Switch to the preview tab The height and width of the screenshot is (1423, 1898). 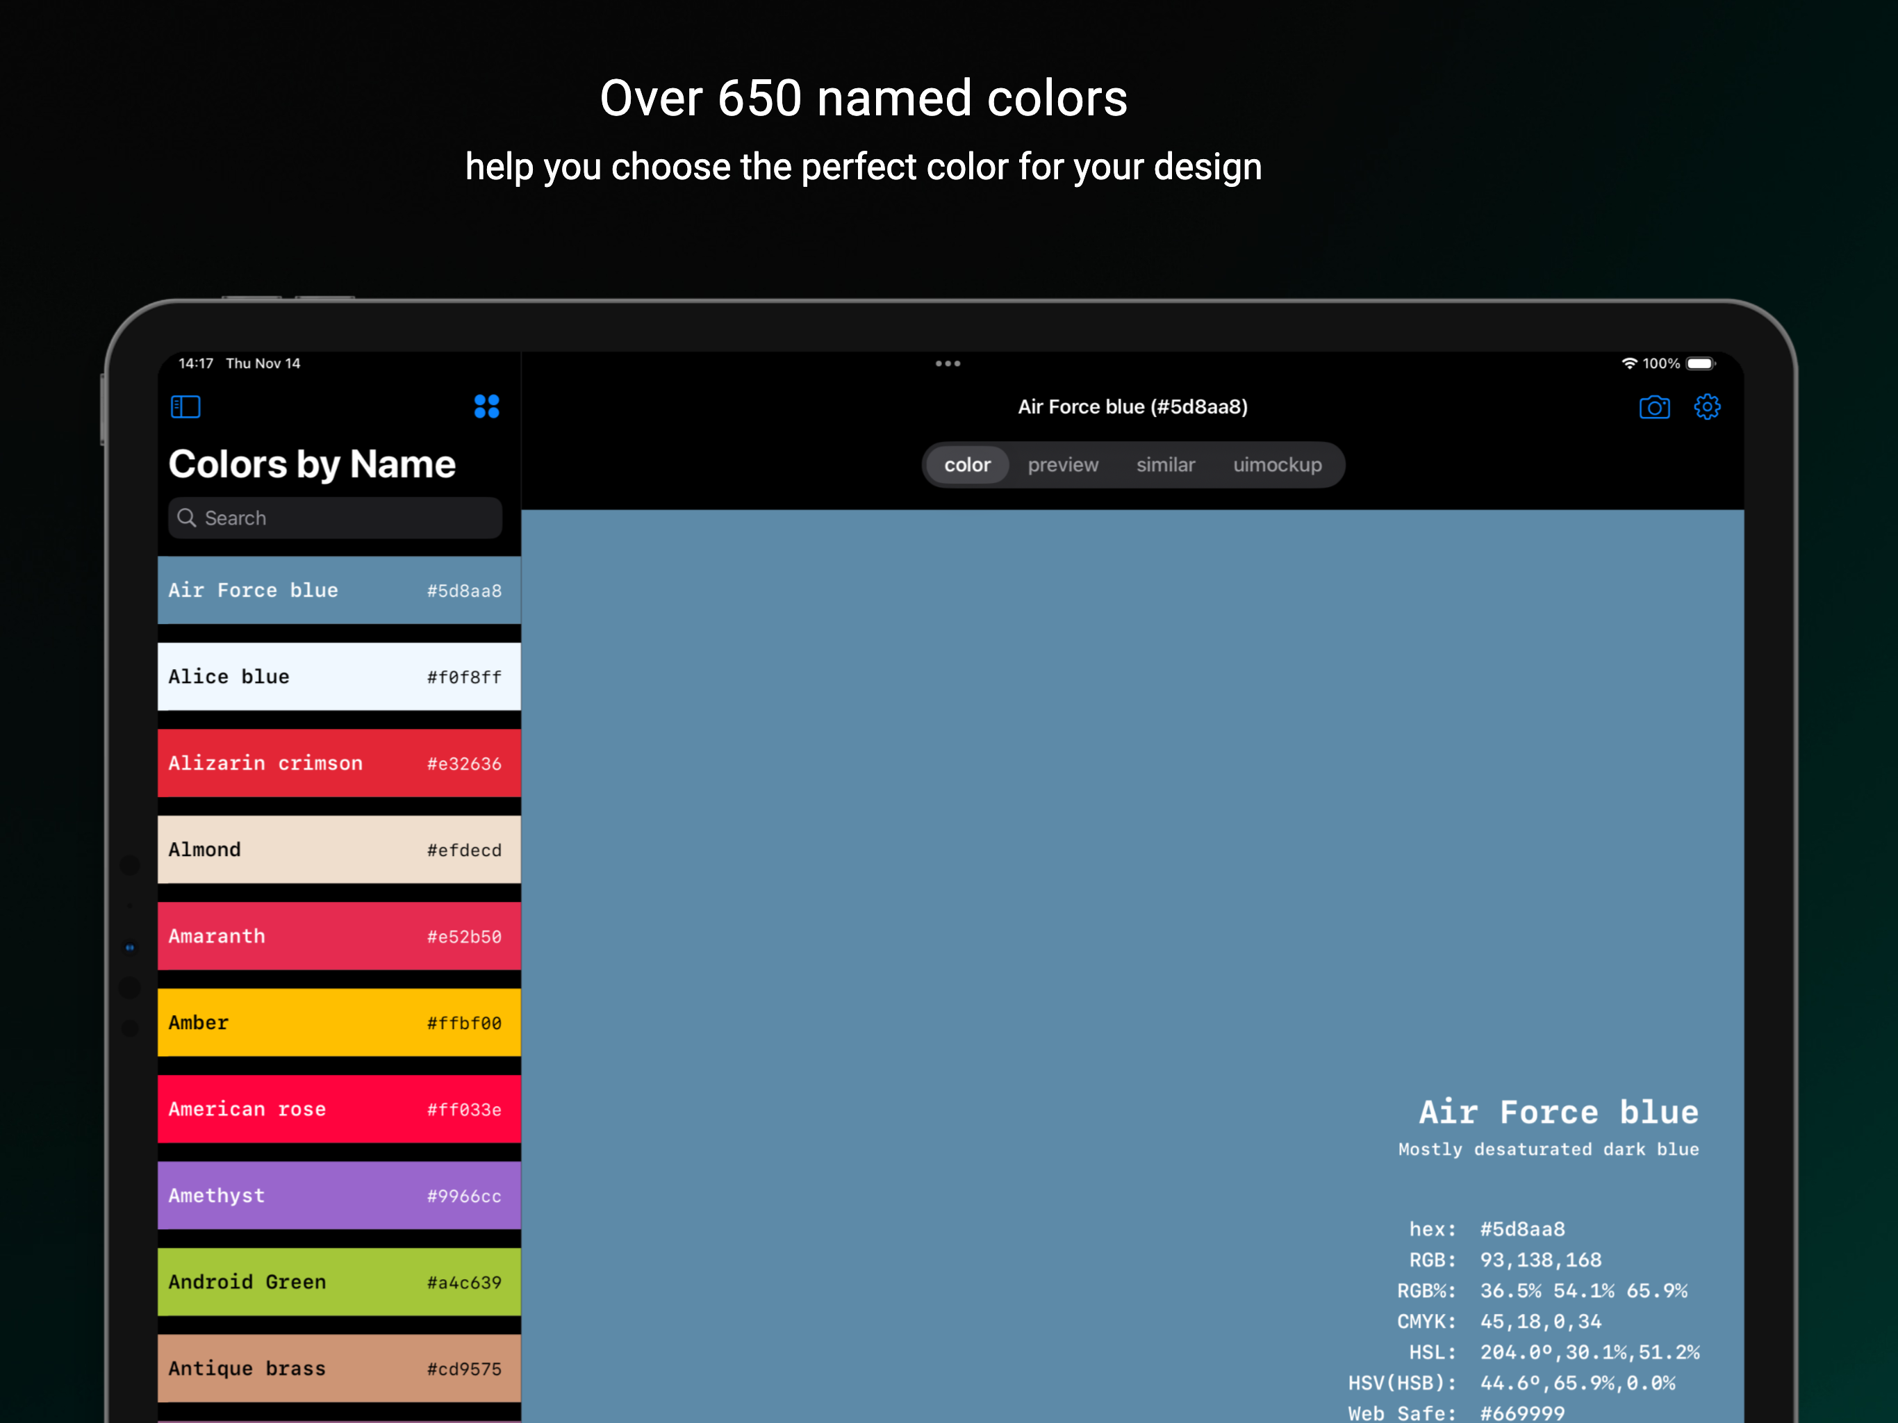point(1062,465)
